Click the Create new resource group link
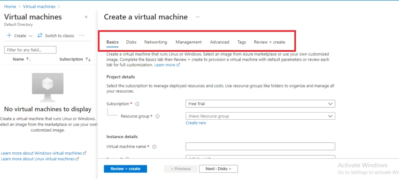This screenshot has height=179, width=399. click(x=196, y=123)
